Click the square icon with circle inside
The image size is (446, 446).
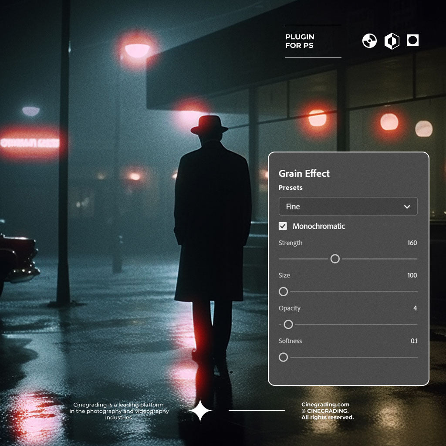[412, 41]
